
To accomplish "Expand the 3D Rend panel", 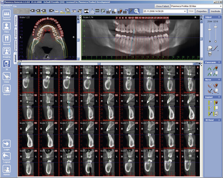I will coord(219,120).
